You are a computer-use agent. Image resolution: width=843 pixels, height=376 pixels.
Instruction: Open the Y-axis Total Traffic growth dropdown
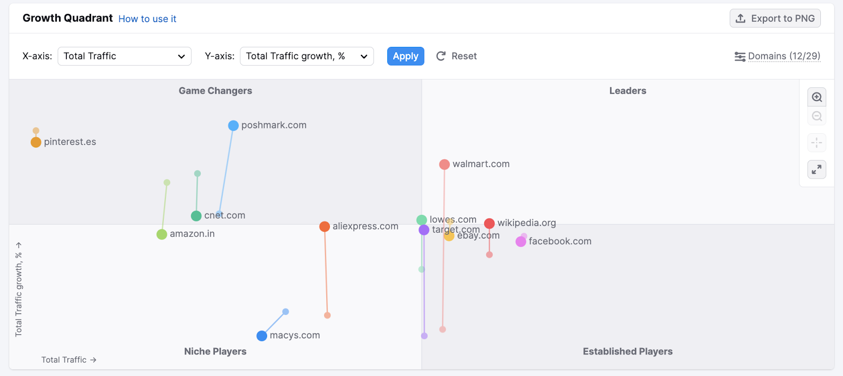pos(307,56)
